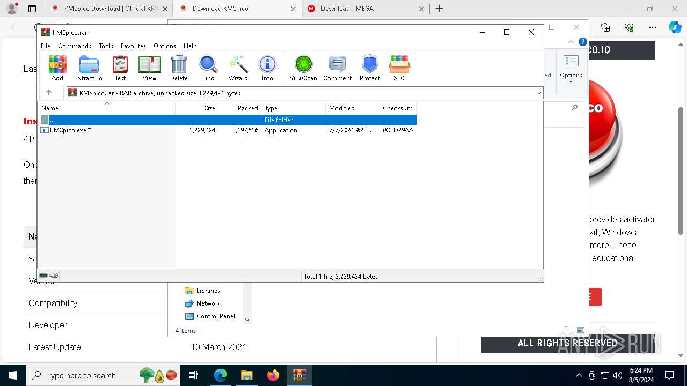Launch Firefox from taskbar
This screenshot has height=386, width=687.
(x=273, y=375)
